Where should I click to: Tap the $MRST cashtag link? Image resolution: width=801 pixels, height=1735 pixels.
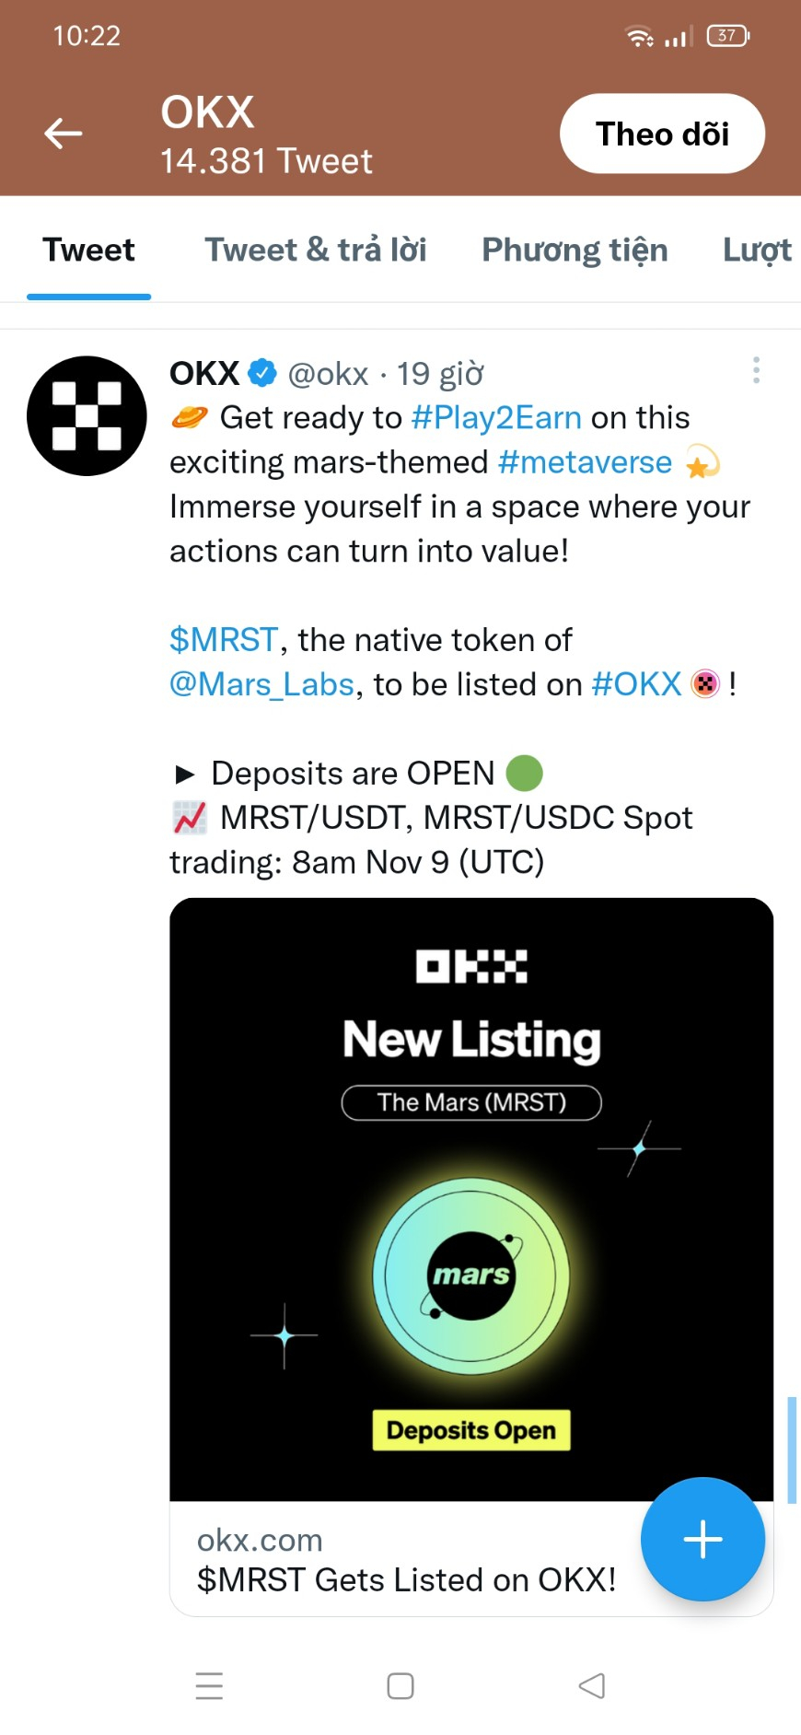224,640
